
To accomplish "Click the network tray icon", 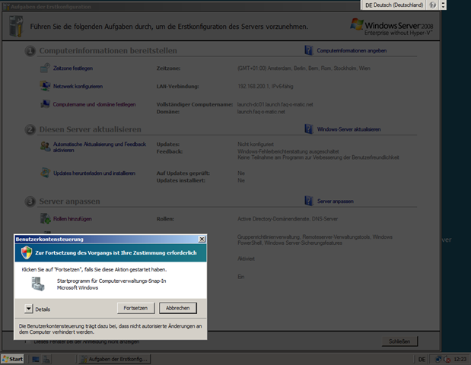I will [x=438, y=359].
